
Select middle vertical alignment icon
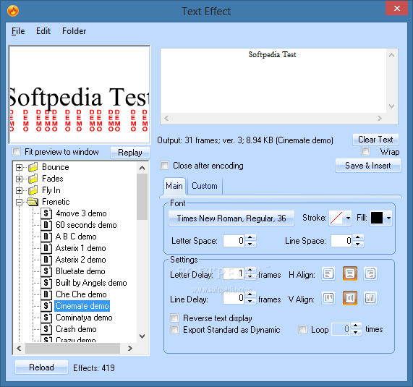click(x=350, y=298)
